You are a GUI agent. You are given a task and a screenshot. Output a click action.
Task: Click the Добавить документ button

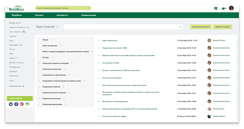pos(201,27)
